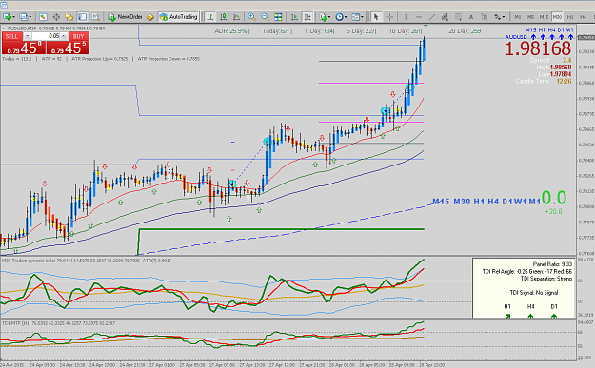Open the periods clock icon
595x368 pixels.
point(339,17)
